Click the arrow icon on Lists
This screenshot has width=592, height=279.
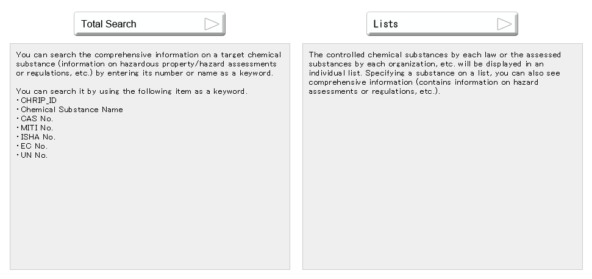[504, 24]
